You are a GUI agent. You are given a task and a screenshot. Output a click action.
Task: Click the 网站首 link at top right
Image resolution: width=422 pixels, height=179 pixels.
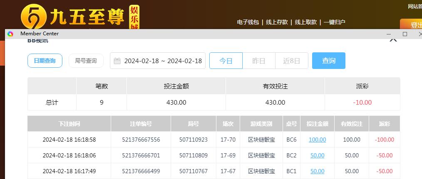415,7
